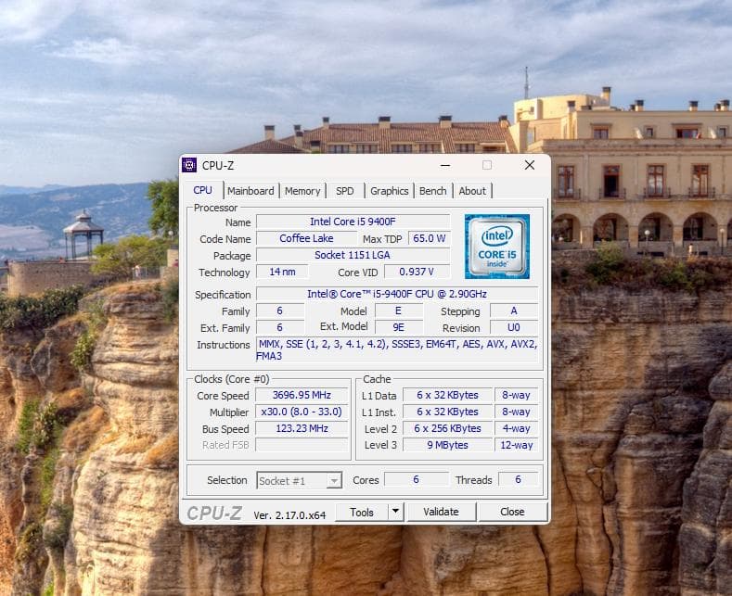Click the Intel Core i5 logo
This screenshot has width=732, height=596.
(x=496, y=247)
